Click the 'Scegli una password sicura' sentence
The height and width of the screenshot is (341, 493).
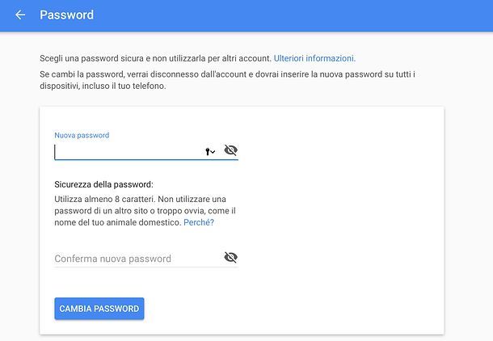tap(155, 58)
